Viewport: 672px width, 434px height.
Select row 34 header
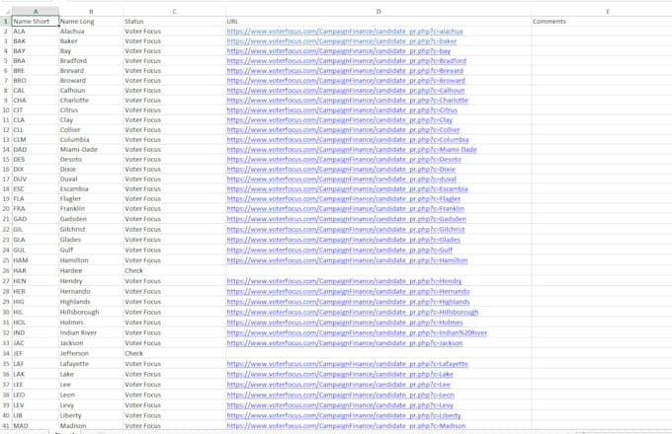point(6,354)
